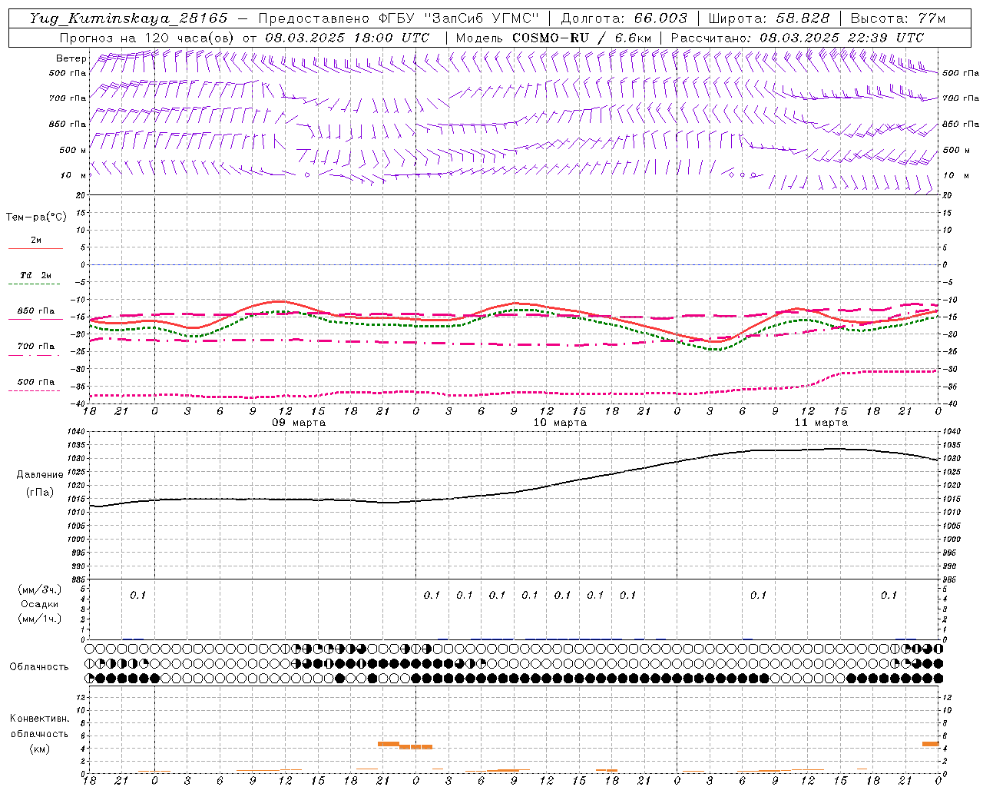The image size is (983, 787).
Task: Select forecast start time 08.03.2025 18:00 UTC
Action: pos(347,38)
